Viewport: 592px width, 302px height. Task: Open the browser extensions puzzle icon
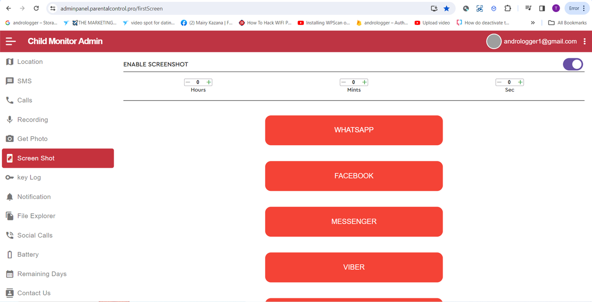507,8
